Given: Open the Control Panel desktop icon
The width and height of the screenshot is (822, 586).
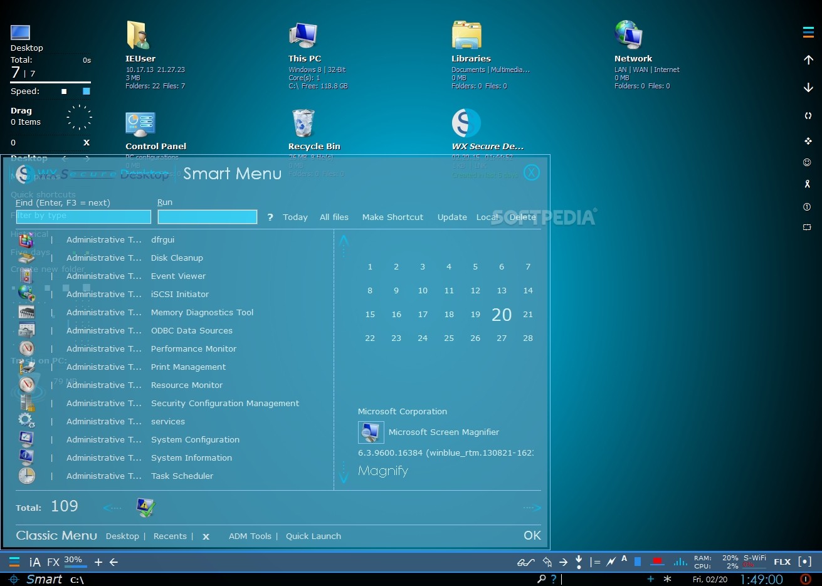Looking at the screenshot, I should pos(140,124).
